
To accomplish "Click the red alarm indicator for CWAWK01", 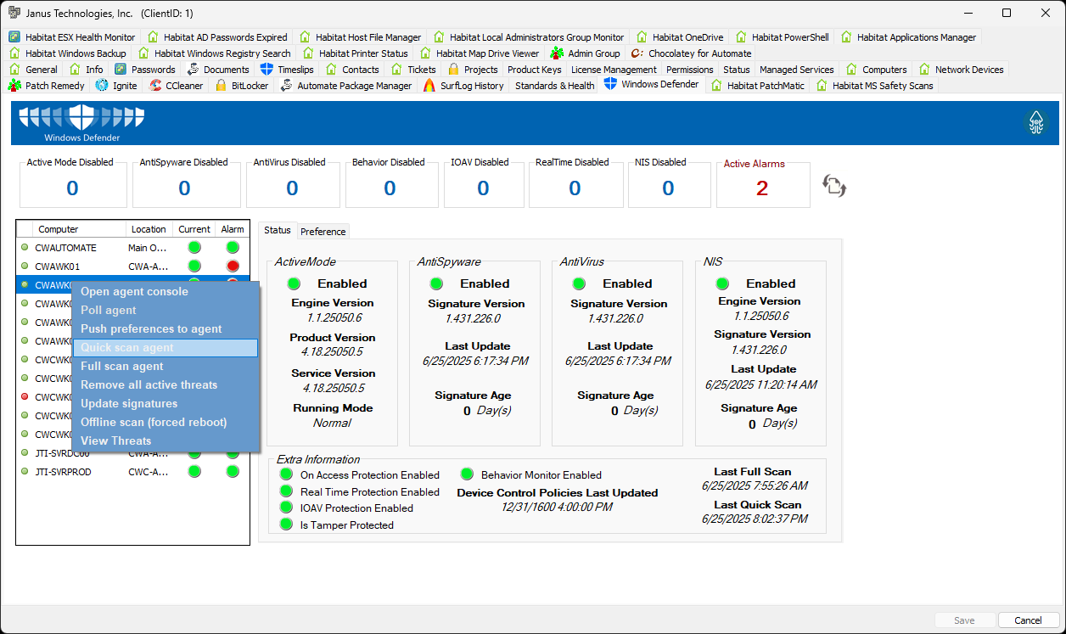I will pyautogui.click(x=233, y=267).
